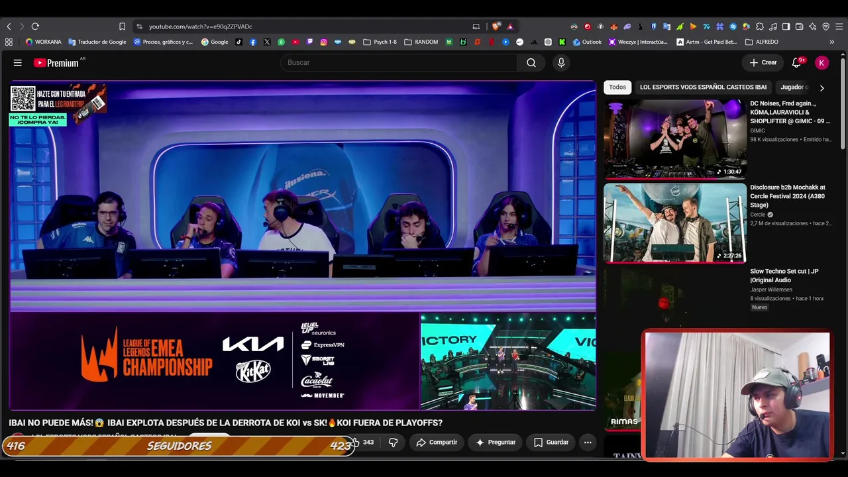Open the Disclosure b2b Mochakk video thumbnail
848x477 pixels.
(675, 223)
